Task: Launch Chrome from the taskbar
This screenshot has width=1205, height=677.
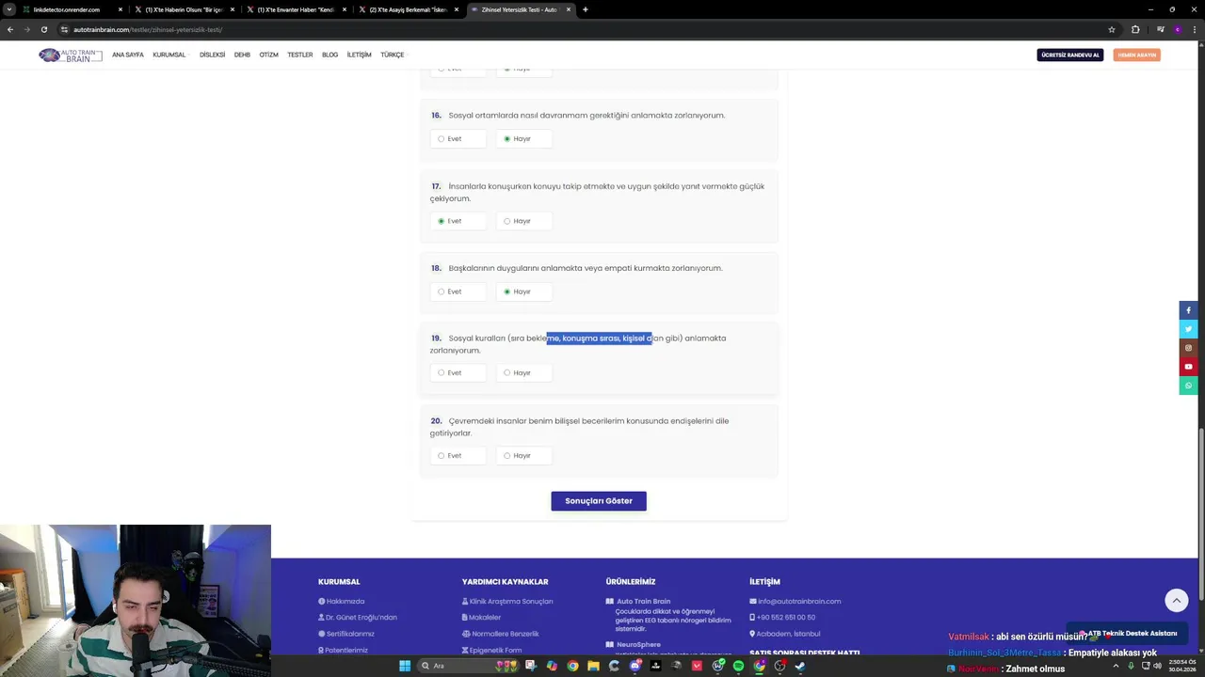Action: (x=572, y=666)
